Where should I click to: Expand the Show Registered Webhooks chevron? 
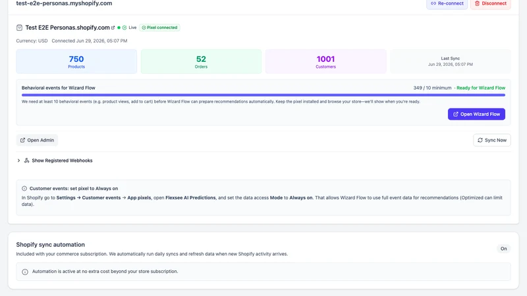coord(19,160)
